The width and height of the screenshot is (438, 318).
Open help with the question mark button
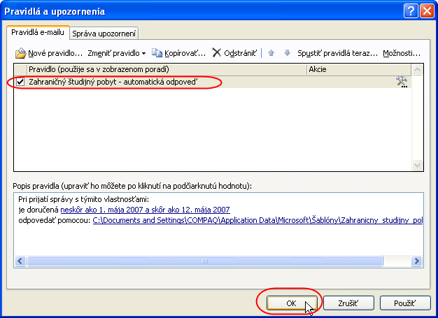pyautogui.click(x=411, y=10)
